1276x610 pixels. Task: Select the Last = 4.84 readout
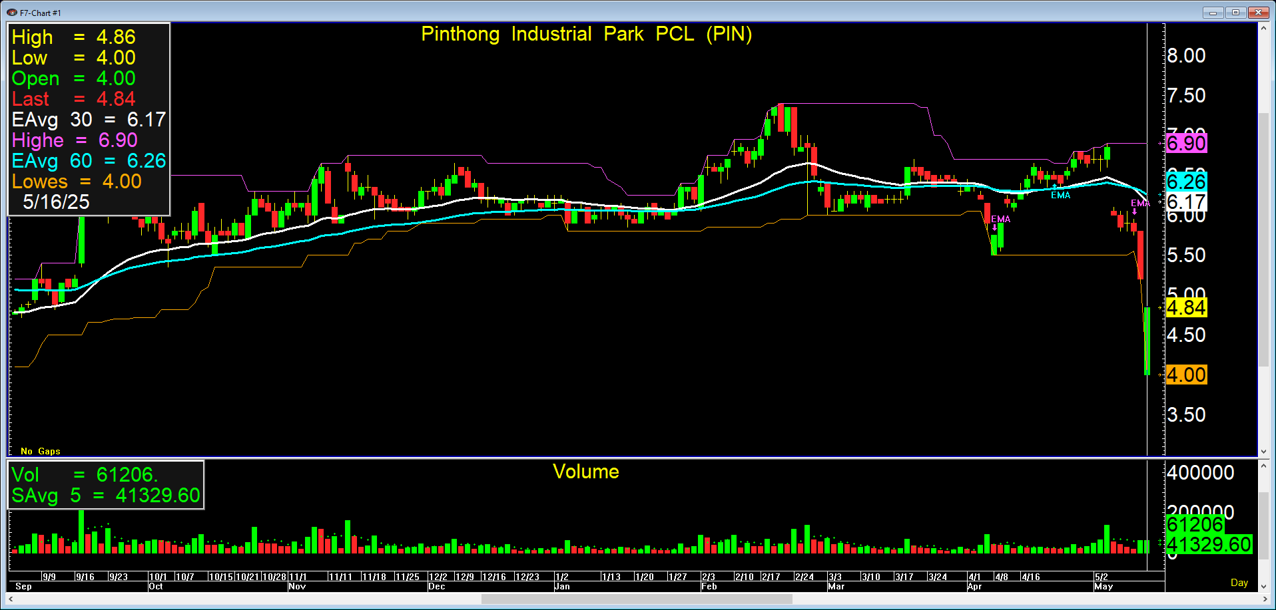(x=73, y=98)
